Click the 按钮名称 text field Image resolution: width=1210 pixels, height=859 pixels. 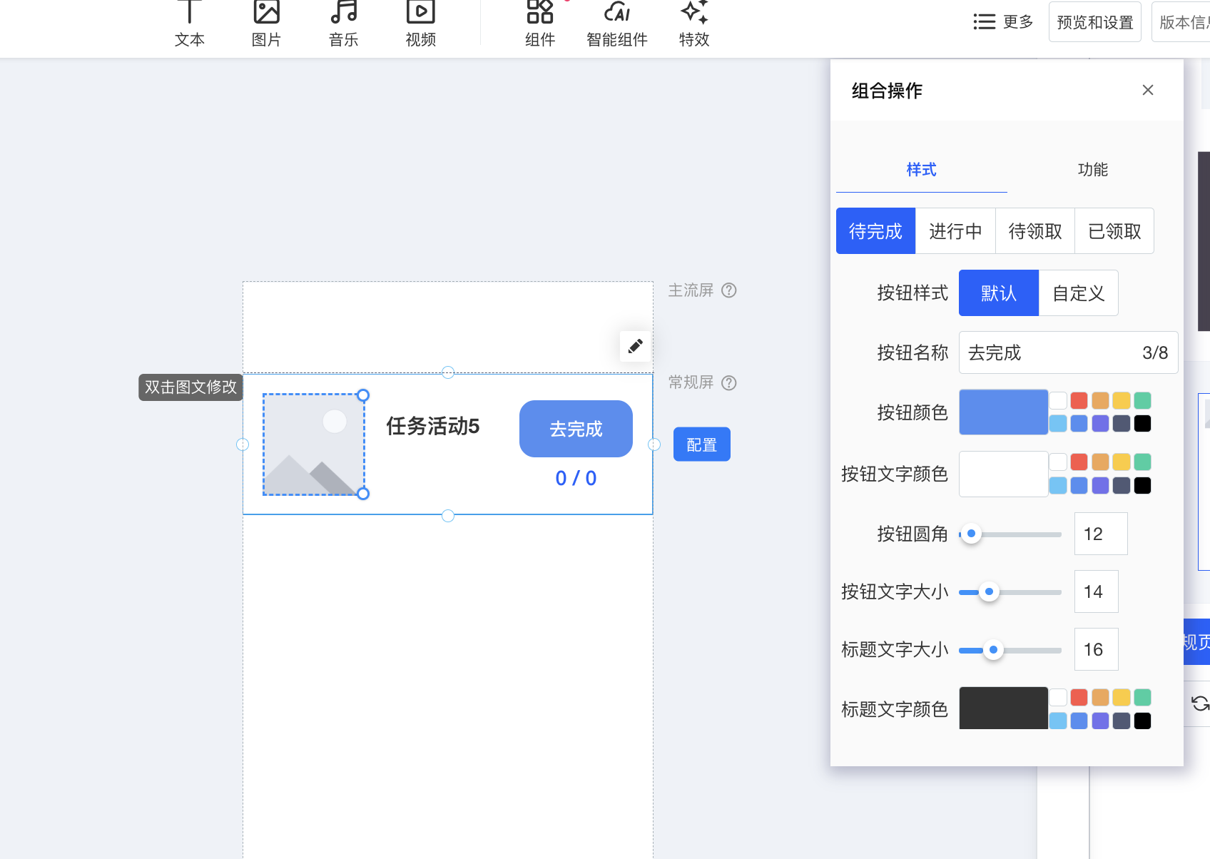pos(1049,352)
